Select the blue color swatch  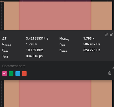click(x=18, y=74)
